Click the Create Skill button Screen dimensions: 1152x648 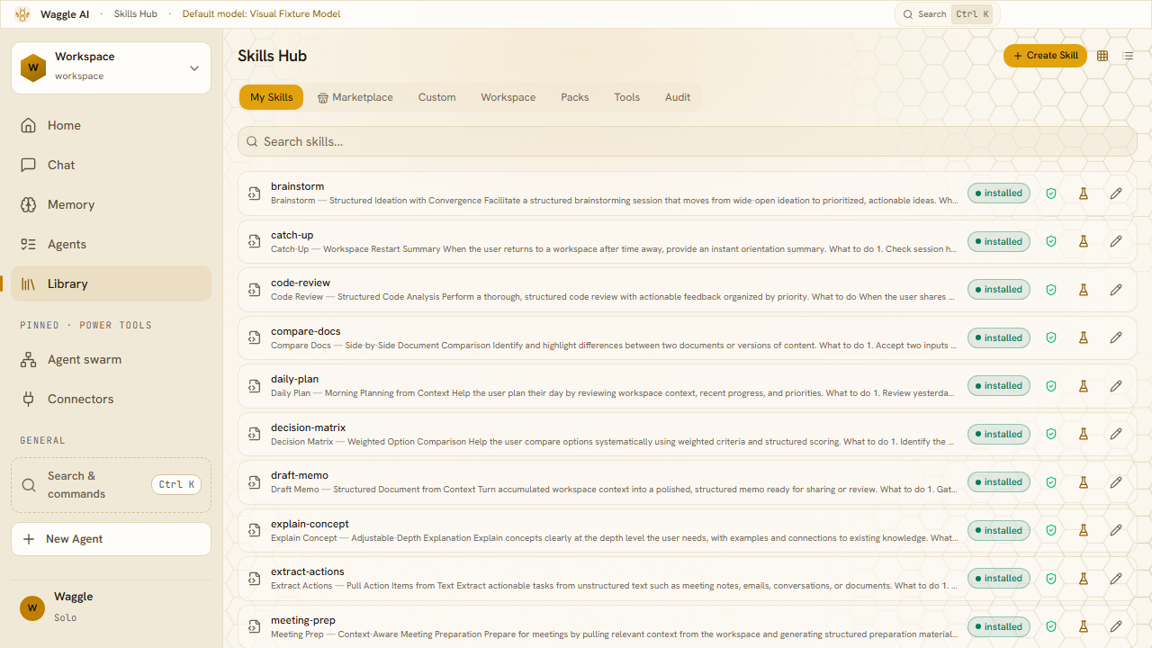click(x=1045, y=56)
